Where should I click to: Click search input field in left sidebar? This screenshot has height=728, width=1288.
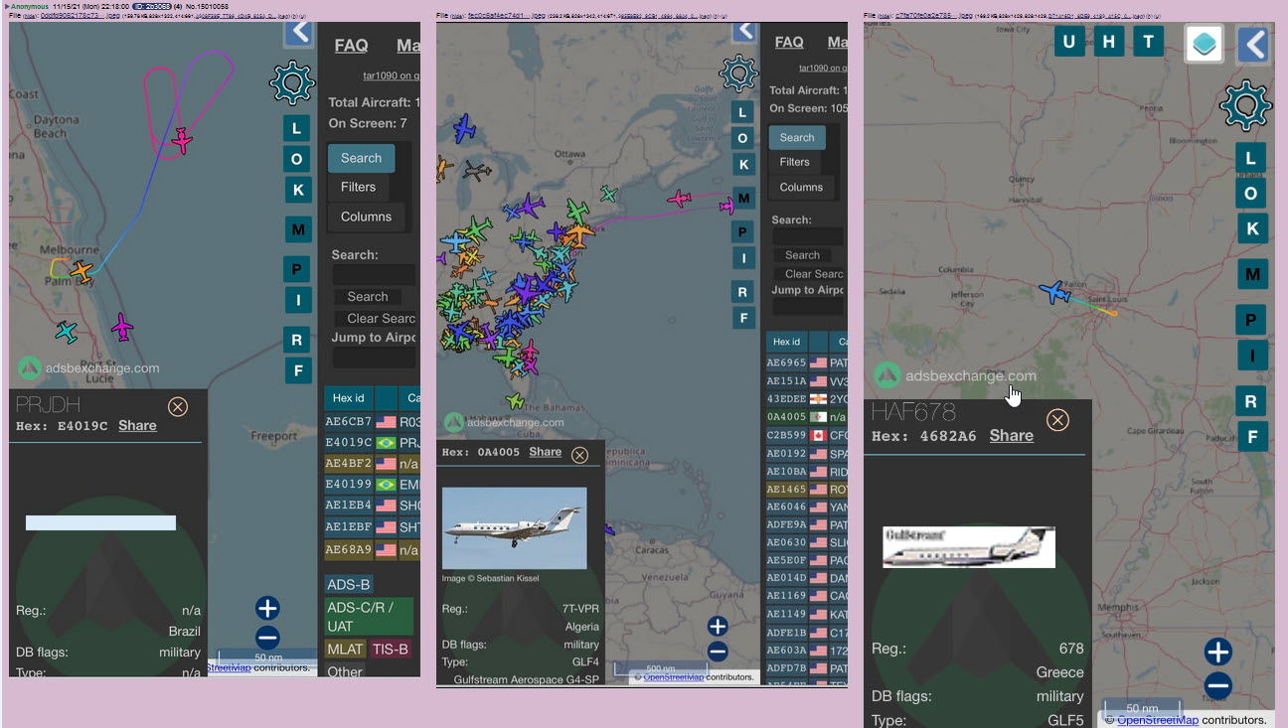(374, 274)
